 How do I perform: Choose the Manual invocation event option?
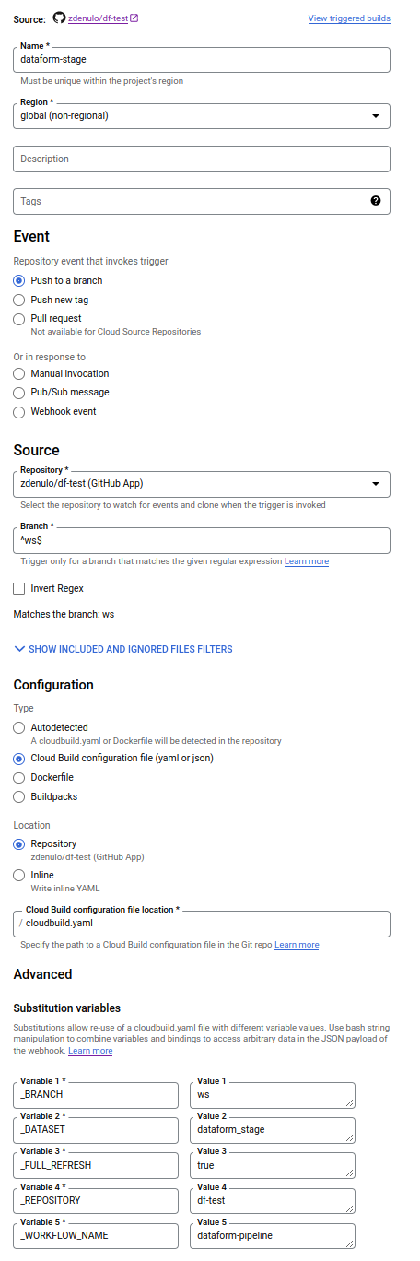[x=19, y=373]
